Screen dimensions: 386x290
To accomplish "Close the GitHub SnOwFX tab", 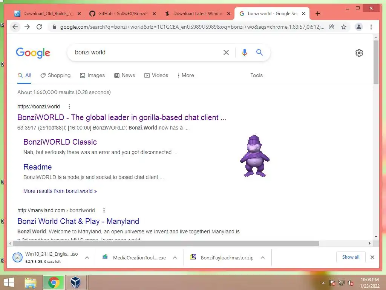I will point(154,14).
